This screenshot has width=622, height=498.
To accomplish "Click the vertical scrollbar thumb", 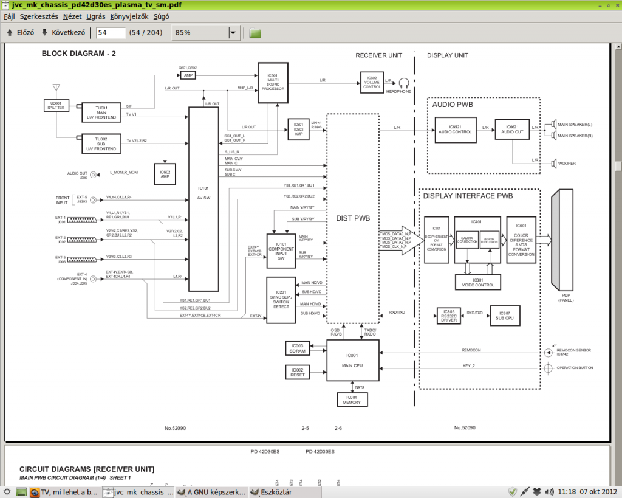I will point(618,166).
